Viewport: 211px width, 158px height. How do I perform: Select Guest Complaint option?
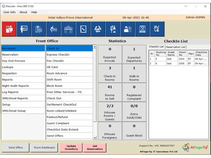[x=69, y=123]
